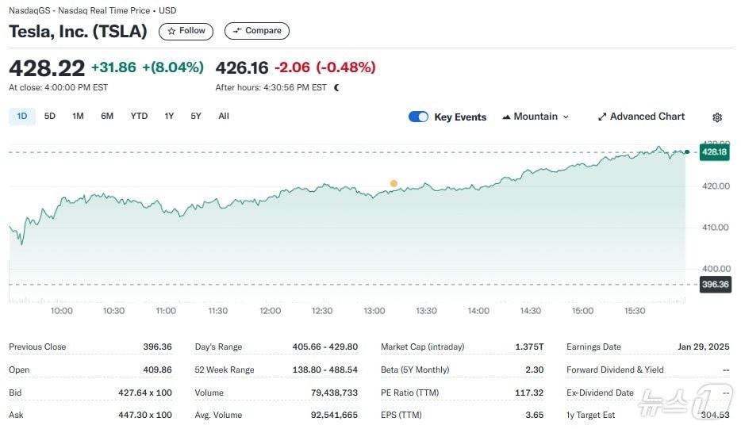Viewport: 741px width, 429px height.
Task: Switch chart to 1Y range
Action: click(x=169, y=116)
